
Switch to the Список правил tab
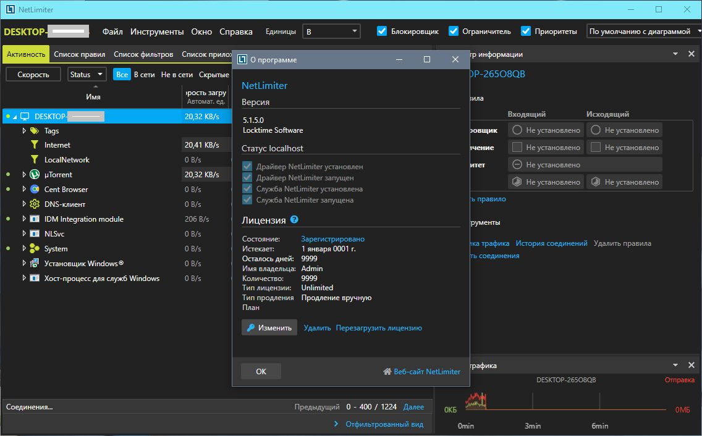click(x=79, y=54)
